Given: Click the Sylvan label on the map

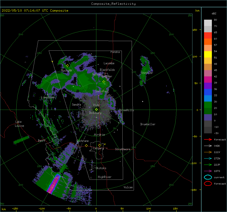Looking at the screenshot, I should 97,74.
